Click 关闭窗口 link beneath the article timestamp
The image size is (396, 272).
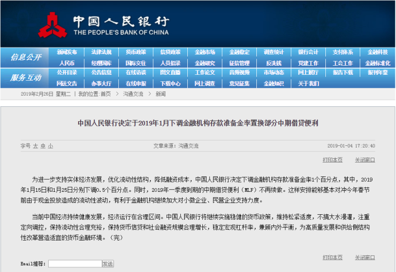click(x=365, y=160)
